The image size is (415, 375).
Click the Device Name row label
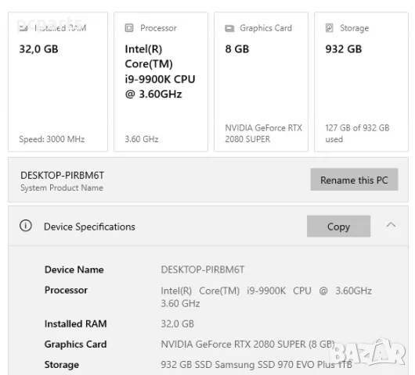[x=74, y=270]
